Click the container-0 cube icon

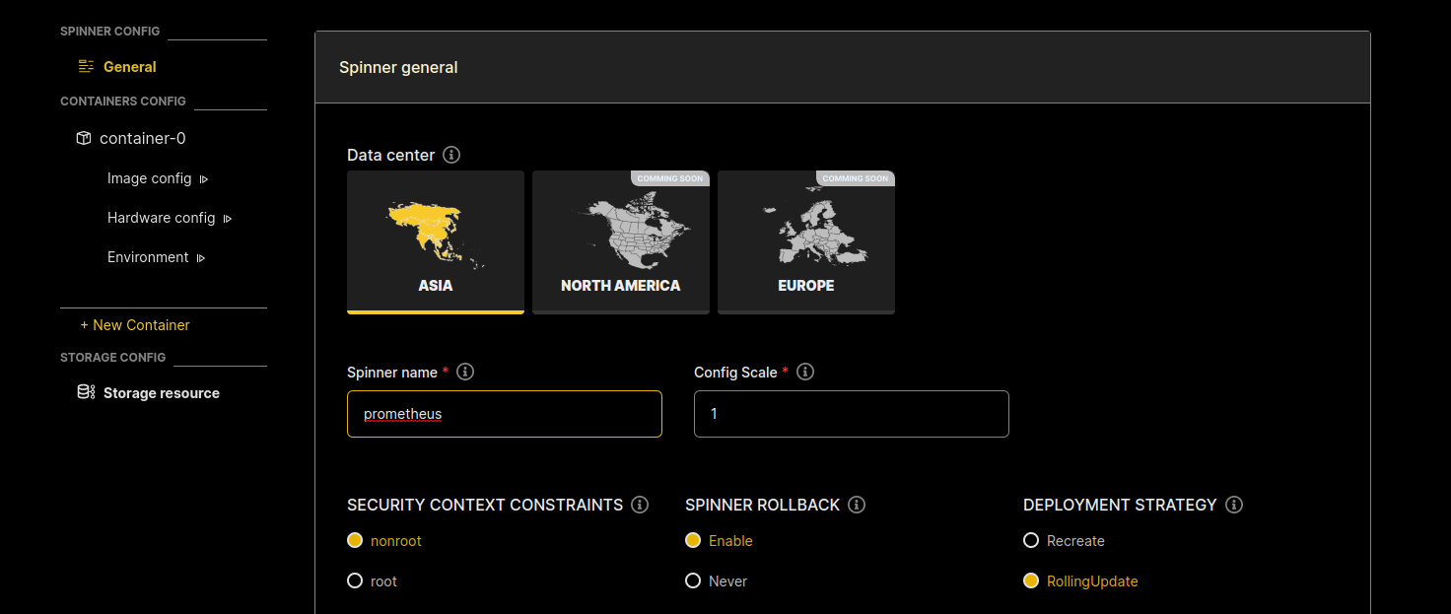point(84,138)
